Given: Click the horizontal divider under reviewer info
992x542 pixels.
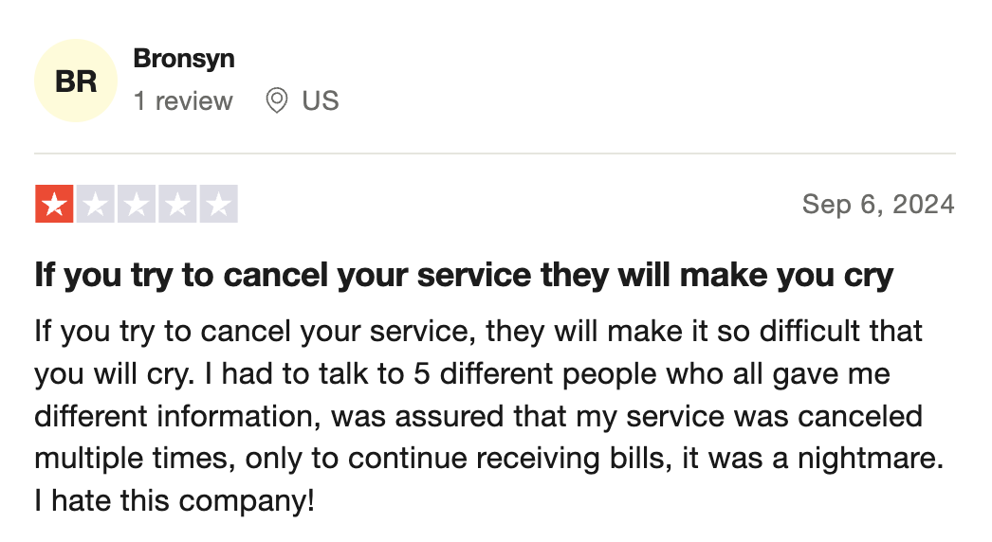Looking at the screenshot, I should pos(495,154).
